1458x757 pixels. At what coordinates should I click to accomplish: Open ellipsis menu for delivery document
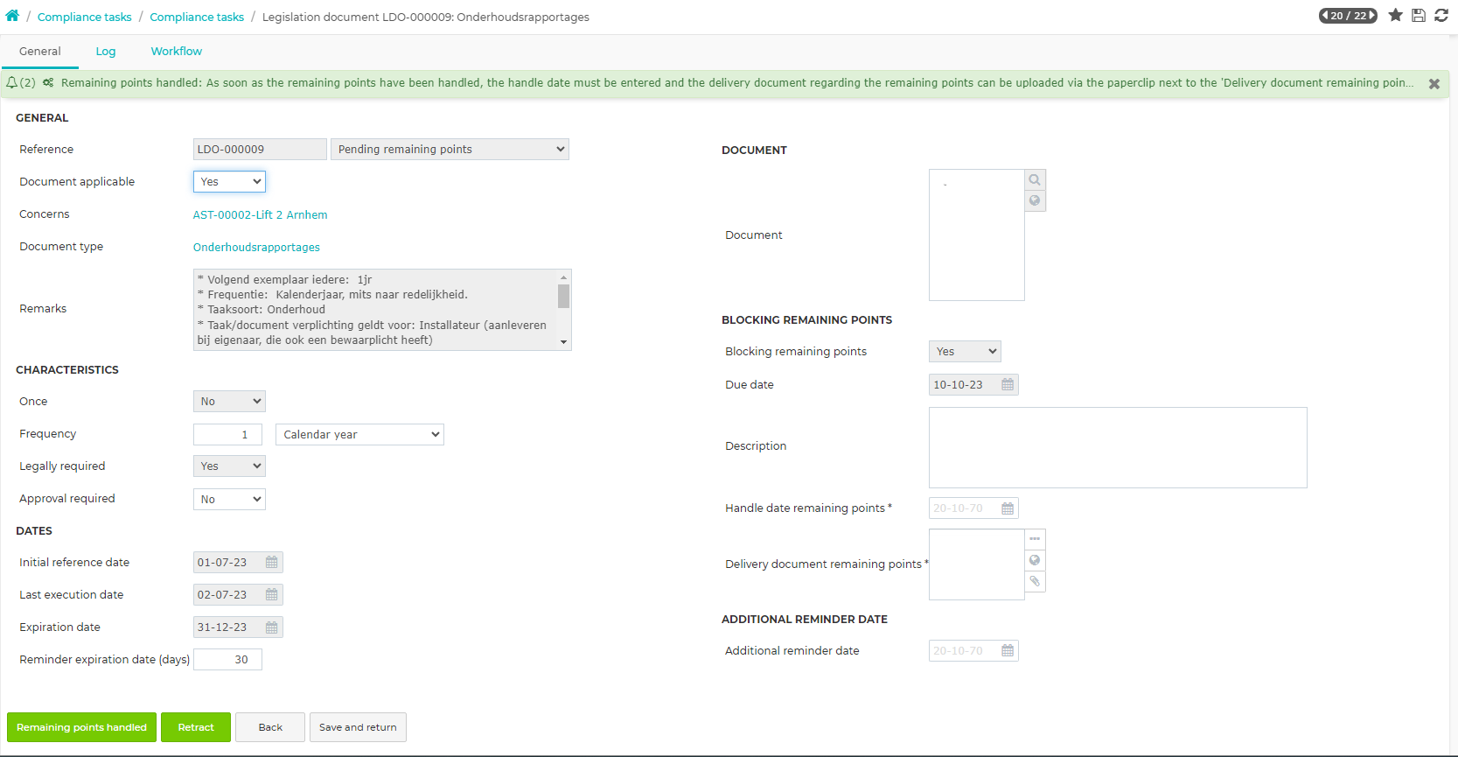click(1035, 539)
